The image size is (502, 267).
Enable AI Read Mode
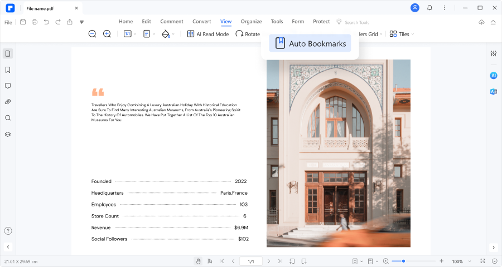pyautogui.click(x=208, y=34)
